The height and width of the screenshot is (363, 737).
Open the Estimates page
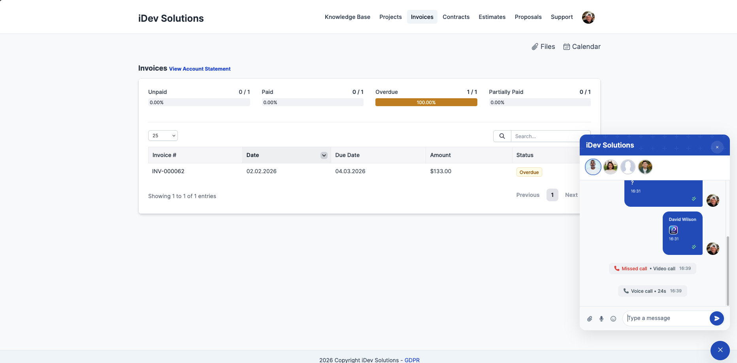(x=492, y=17)
